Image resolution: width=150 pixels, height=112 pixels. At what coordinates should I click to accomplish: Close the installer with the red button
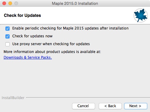tap(4, 3)
